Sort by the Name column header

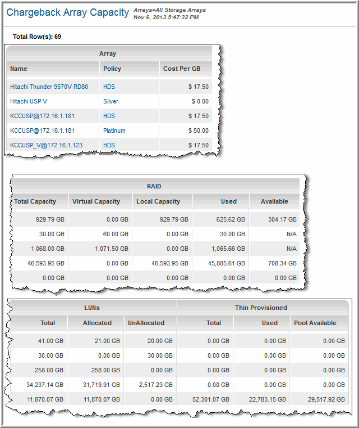(x=19, y=69)
